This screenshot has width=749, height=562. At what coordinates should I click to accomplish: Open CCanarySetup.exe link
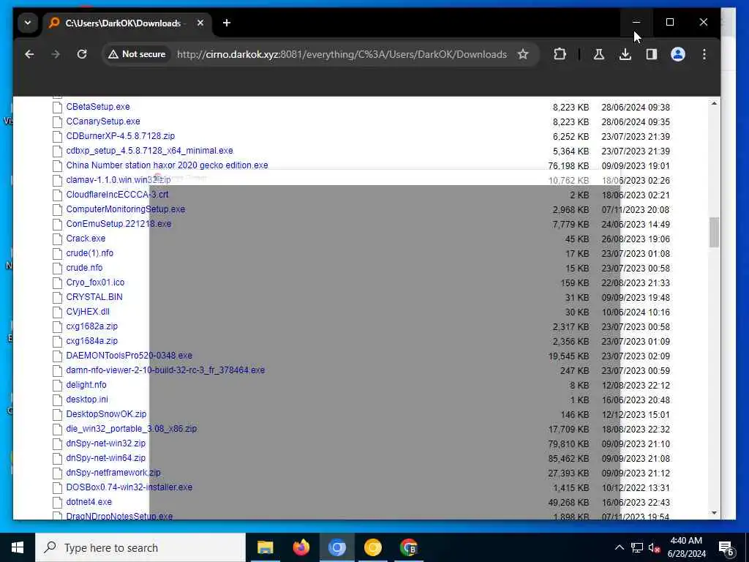pos(103,121)
